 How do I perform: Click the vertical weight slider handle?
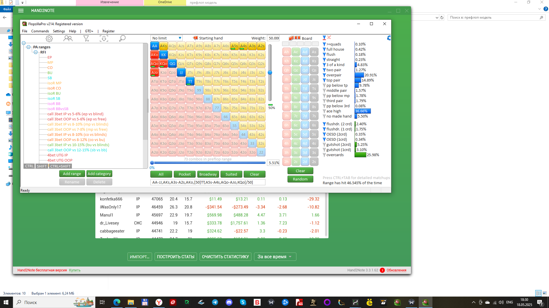(x=270, y=73)
